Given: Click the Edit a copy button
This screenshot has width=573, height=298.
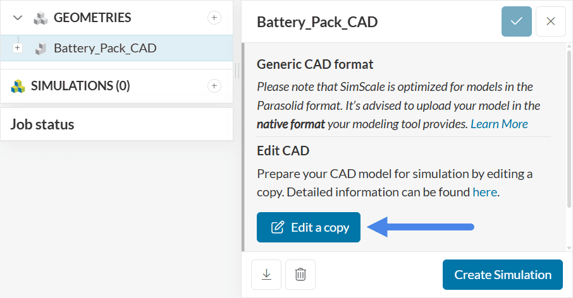Looking at the screenshot, I should 309,227.
